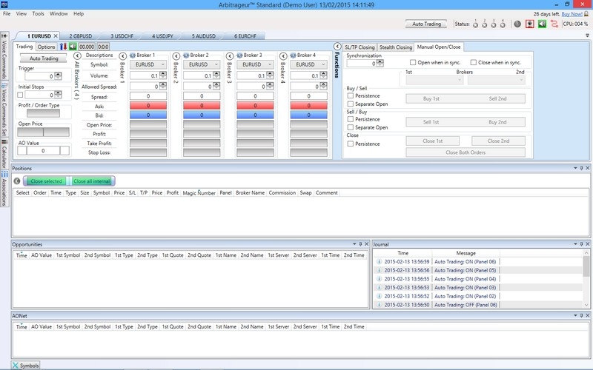This screenshot has height=370, width=593.
Task: Open the Symbols panel at bottom left
Action: [25, 366]
